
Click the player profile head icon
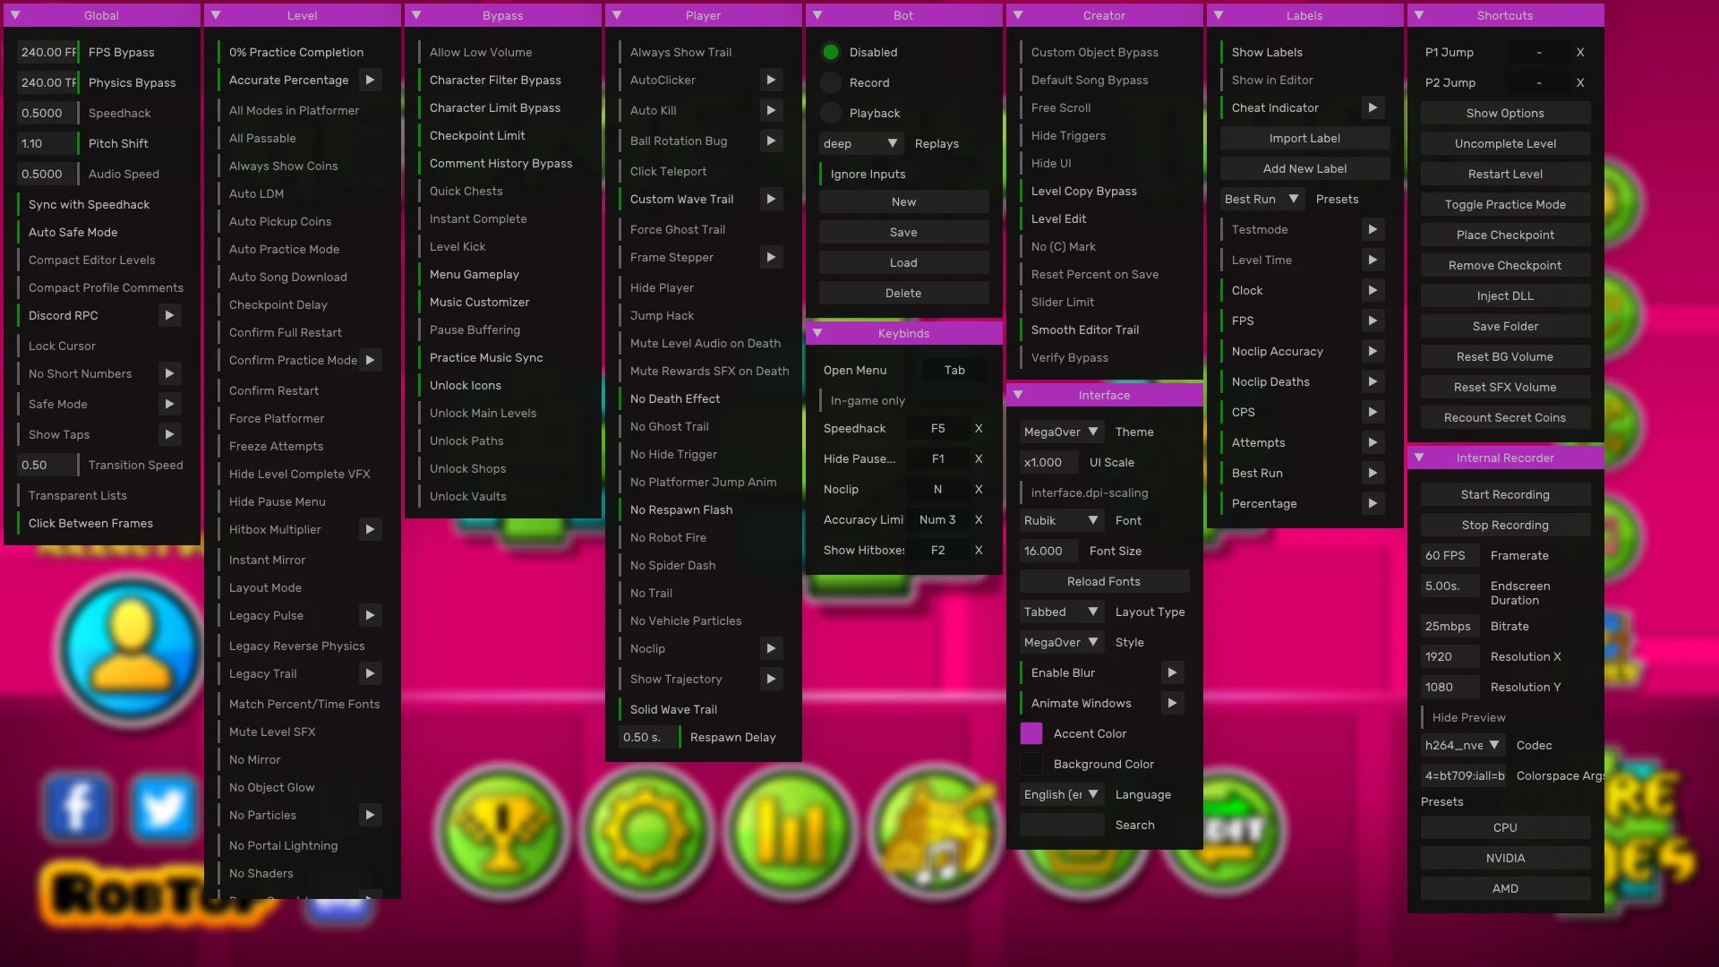[x=128, y=649]
